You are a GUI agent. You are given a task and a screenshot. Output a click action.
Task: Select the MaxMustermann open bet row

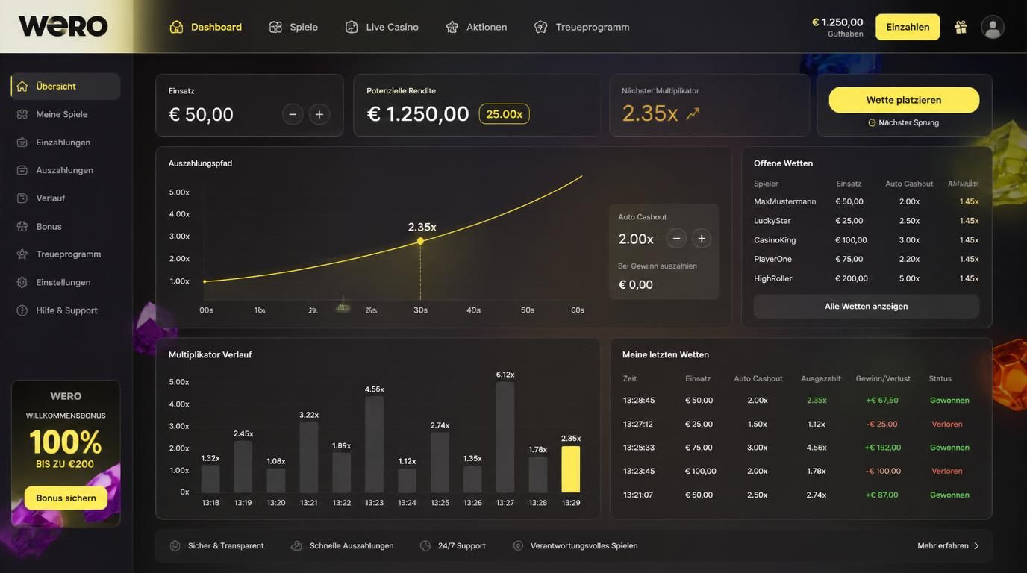(x=866, y=201)
